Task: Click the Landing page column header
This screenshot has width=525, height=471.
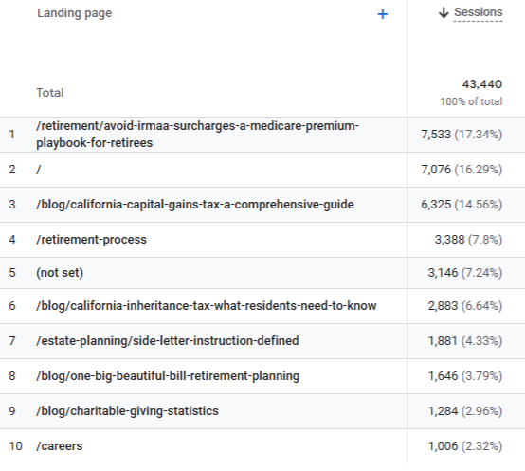Action: pyautogui.click(x=74, y=13)
